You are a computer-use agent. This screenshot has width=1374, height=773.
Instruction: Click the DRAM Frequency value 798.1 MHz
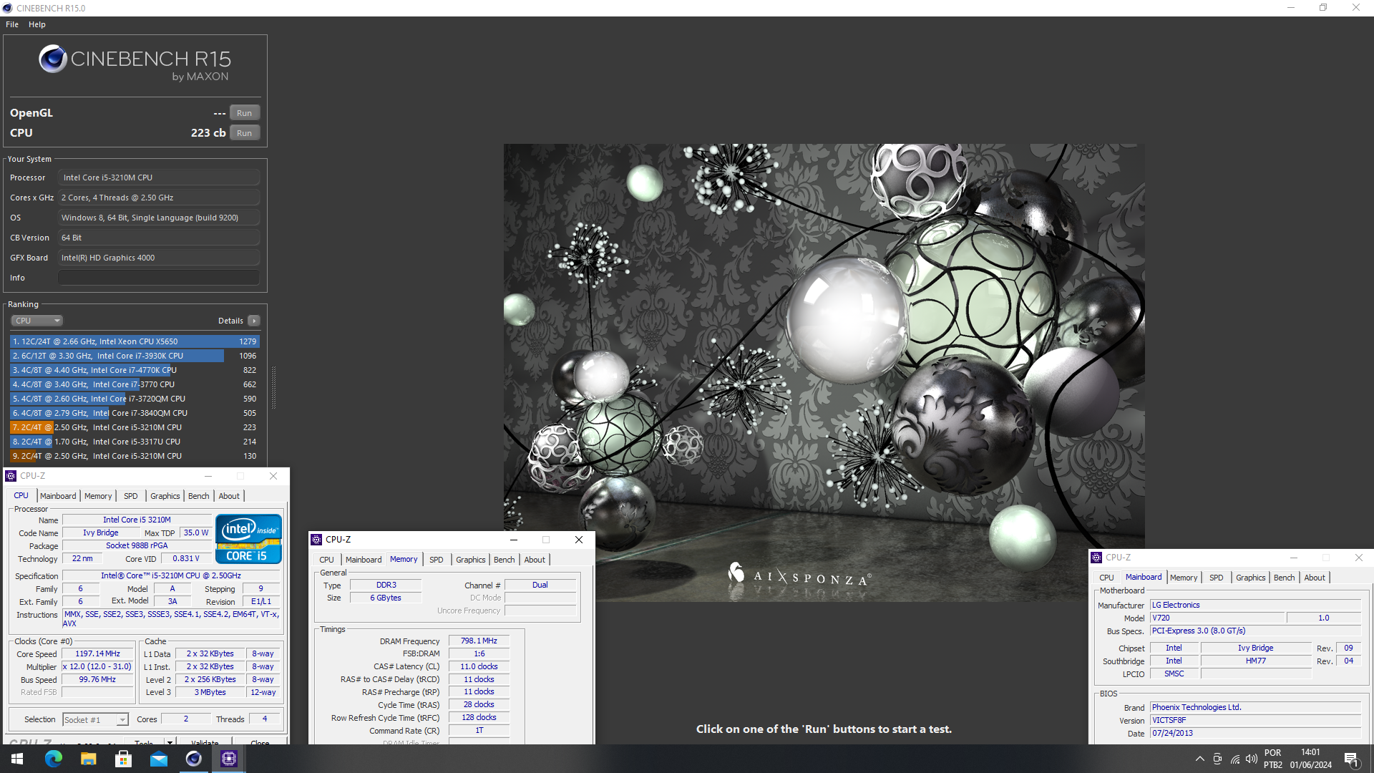tap(479, 641)
